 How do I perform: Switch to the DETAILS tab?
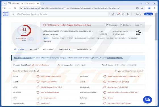click(34, 50)
